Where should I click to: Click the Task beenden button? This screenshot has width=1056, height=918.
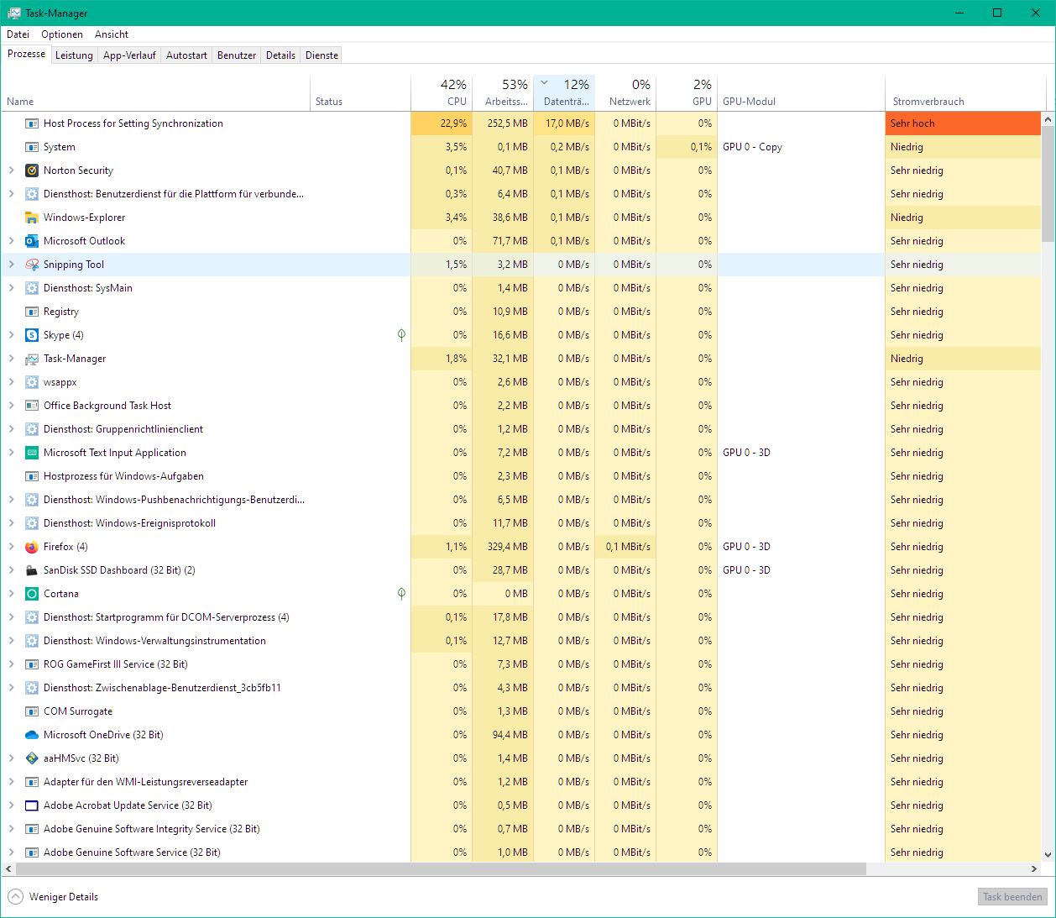[x=1012, y=897]
